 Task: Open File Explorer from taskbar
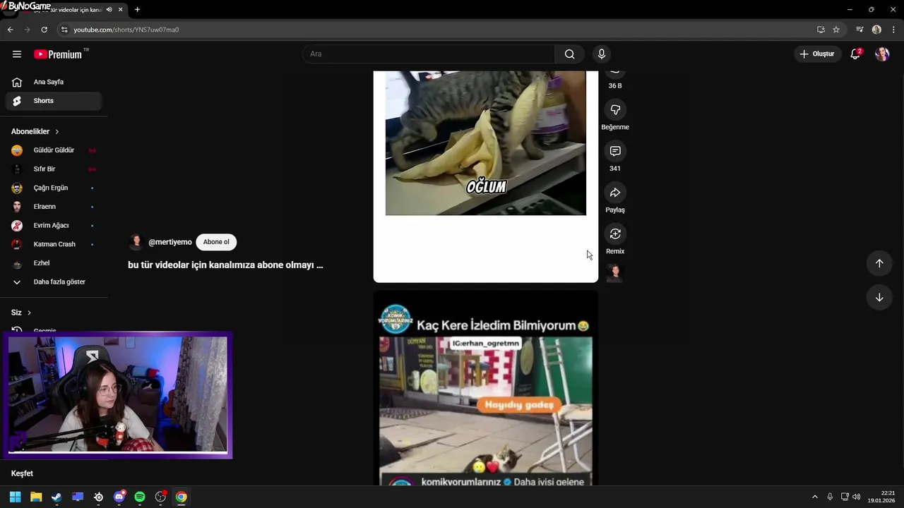tap(36, 497)
